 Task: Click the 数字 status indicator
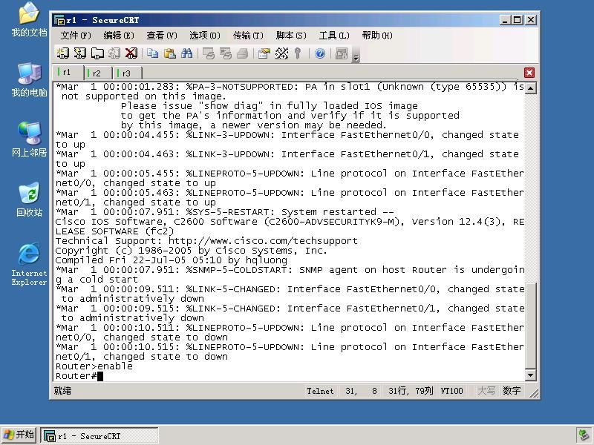[512, 391]
